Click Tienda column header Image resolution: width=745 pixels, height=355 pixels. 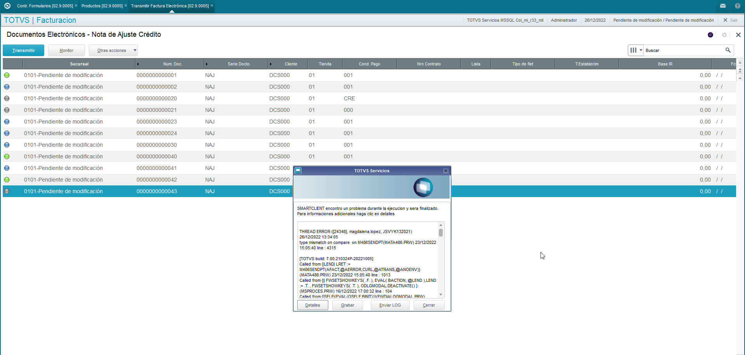pos(325,64)
